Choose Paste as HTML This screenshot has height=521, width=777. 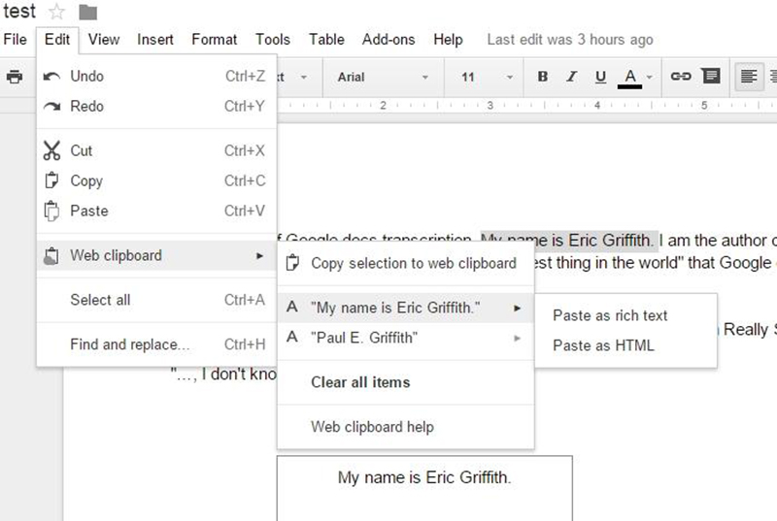click(x=603, y=345)
